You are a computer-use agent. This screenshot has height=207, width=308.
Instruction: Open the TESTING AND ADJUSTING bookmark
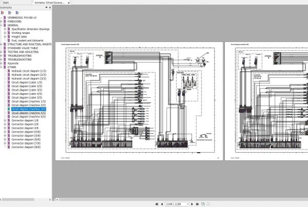23,52
